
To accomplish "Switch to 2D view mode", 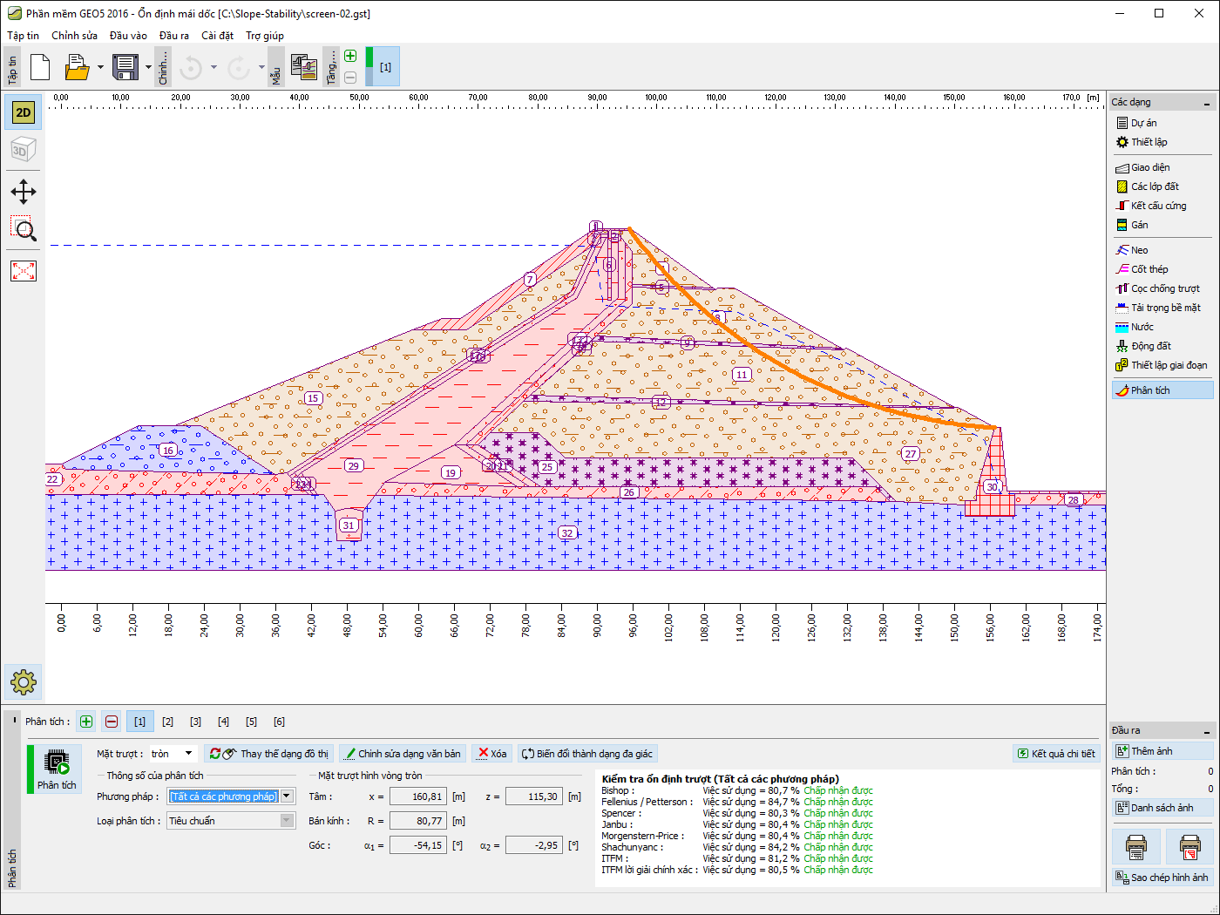I will click(24, 112).
